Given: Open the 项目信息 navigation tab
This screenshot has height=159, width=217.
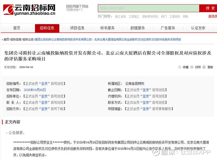Looking at the screenshot, I should tap(77, 28).
